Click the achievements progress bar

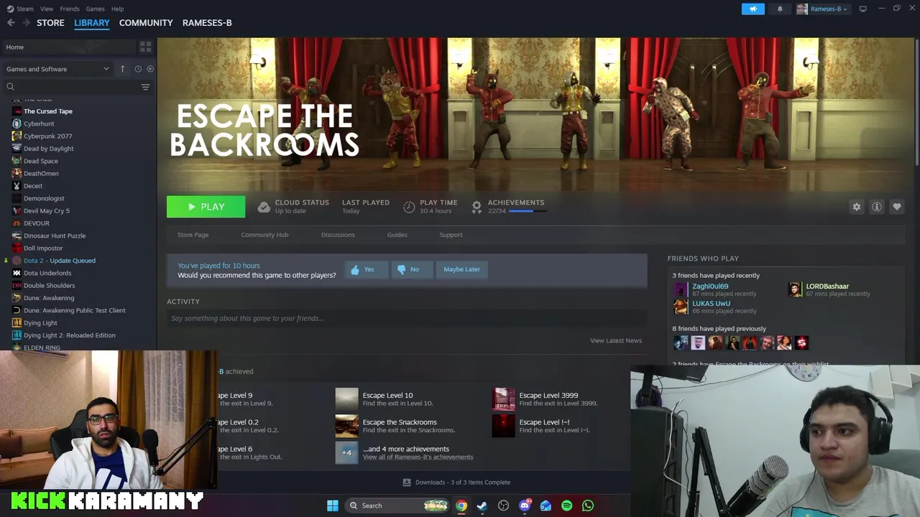pos(527,211)
